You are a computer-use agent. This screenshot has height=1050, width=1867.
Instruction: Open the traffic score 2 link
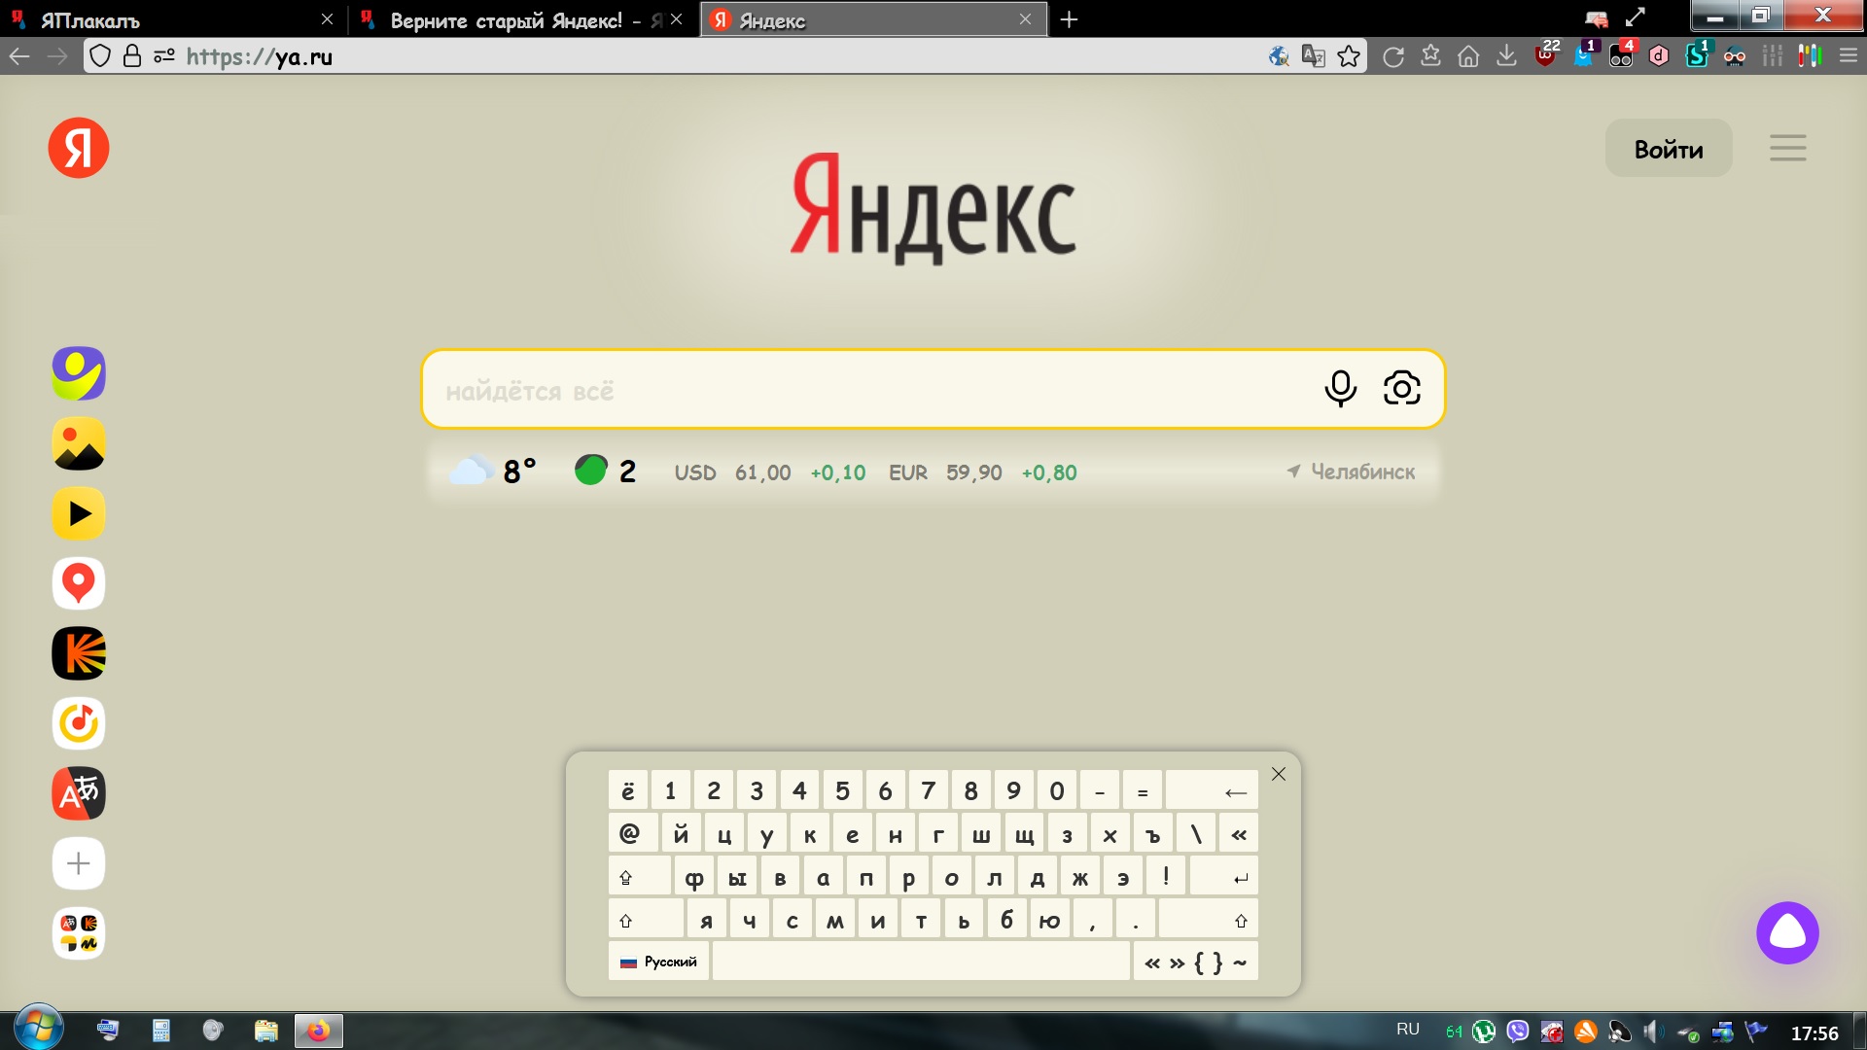[605, 472]
